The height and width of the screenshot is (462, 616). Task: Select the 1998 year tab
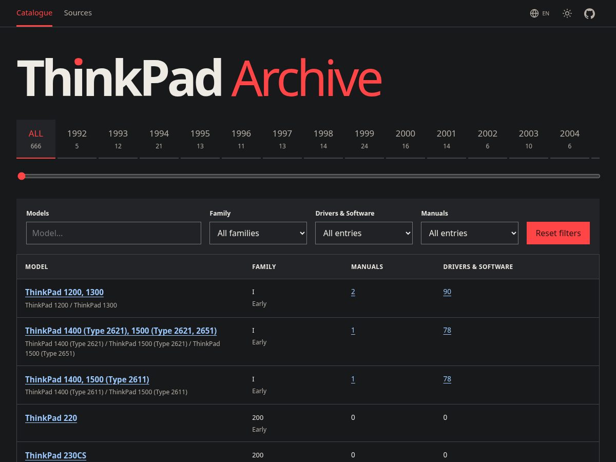323,139
